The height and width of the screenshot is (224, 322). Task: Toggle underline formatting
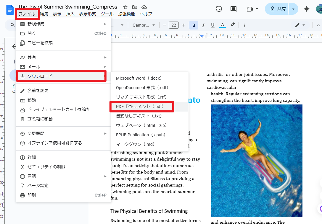coord(213,25)
